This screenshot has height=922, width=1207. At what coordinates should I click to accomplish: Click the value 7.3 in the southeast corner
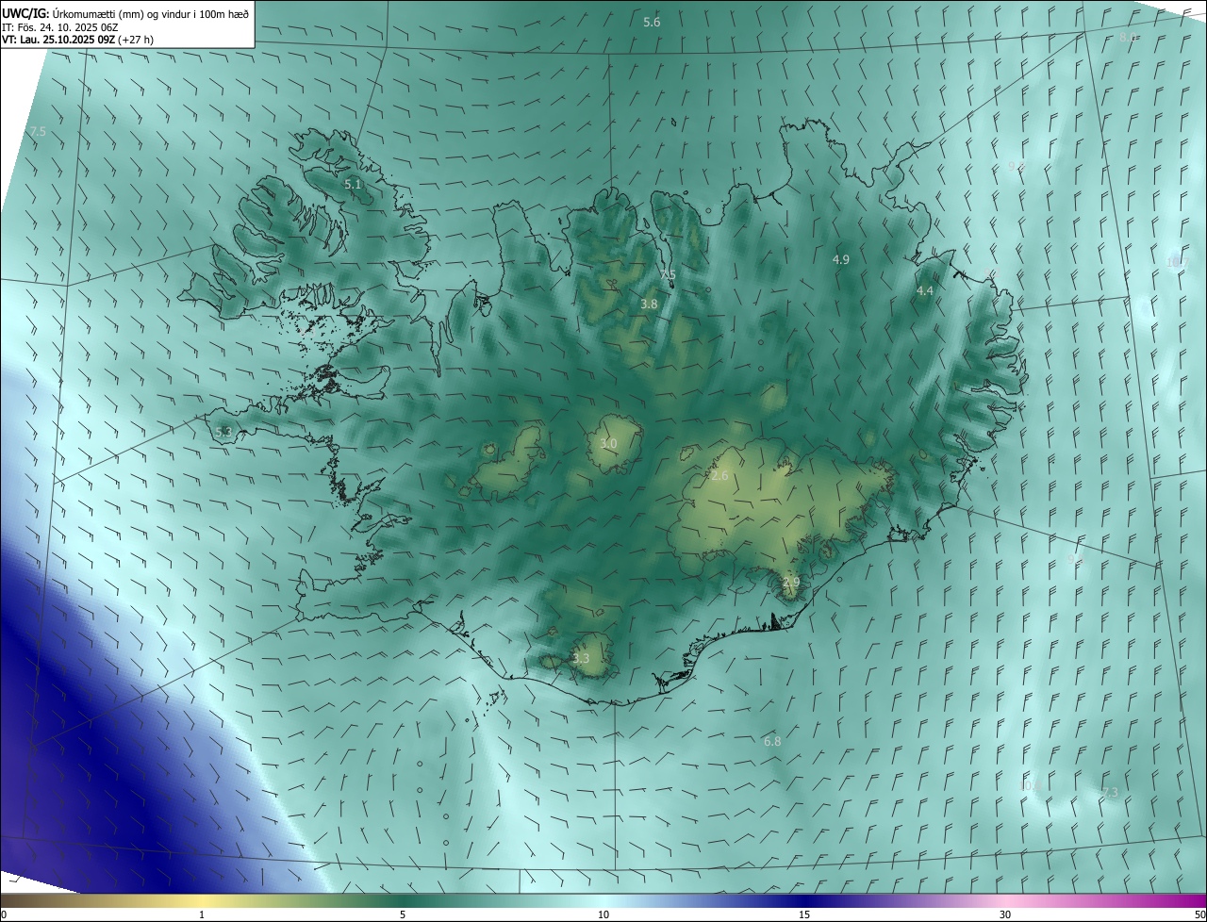tap(1110, 793)
